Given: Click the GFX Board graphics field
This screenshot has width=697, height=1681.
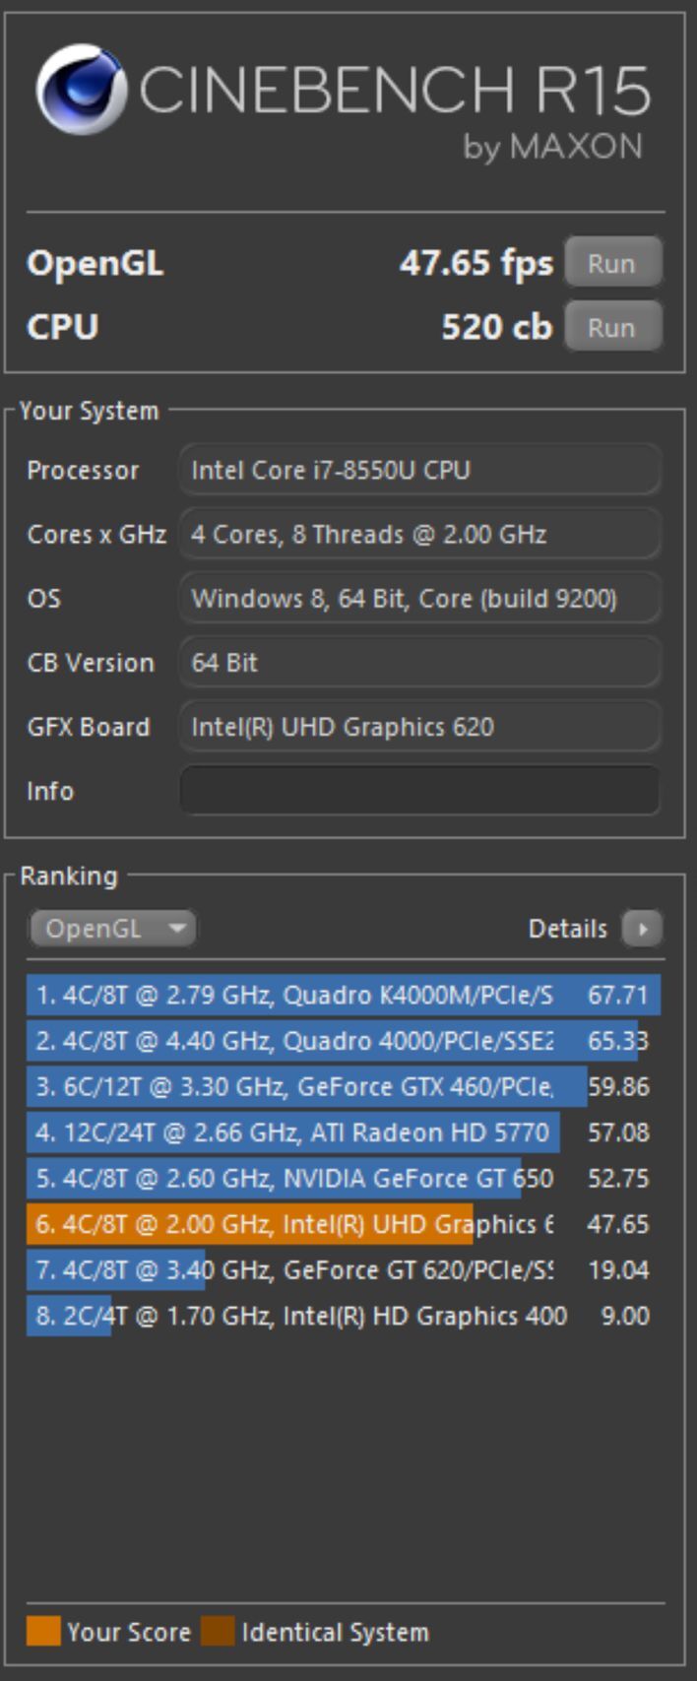Looking at the screenshot, I should click(419, 727).
